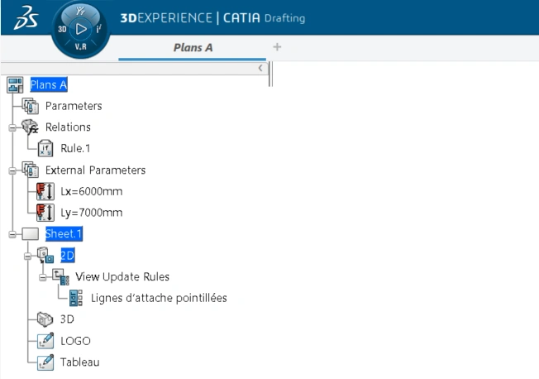Switch to the Plans A tab
The image size is (539, 379).
(x=193, y=47)
